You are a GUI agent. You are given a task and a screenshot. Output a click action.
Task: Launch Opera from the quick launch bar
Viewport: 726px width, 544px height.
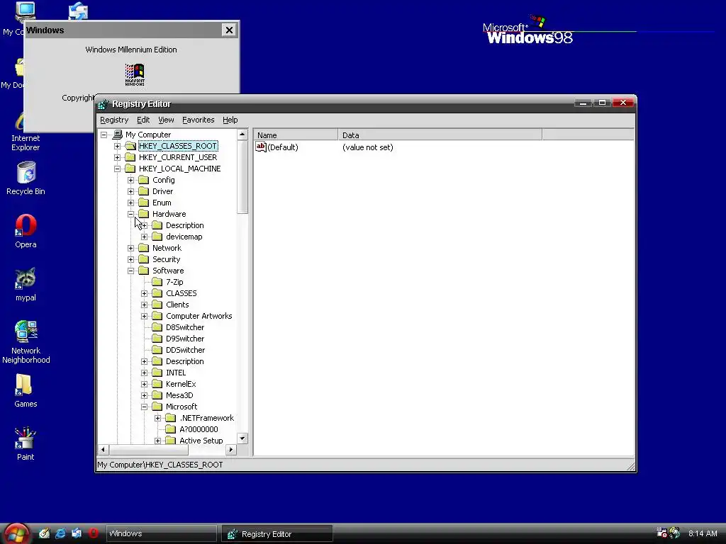pyautogui.click(x=94, y=533)
